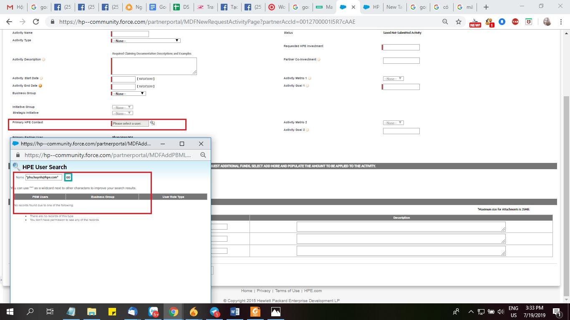Open Windows taskbar search
The width and height of the screenshot is (570, 320).
tap(30, 311)
